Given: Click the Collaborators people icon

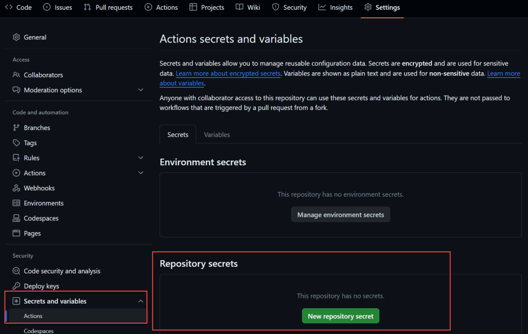Looking at the screenshot, I should 16,75.
